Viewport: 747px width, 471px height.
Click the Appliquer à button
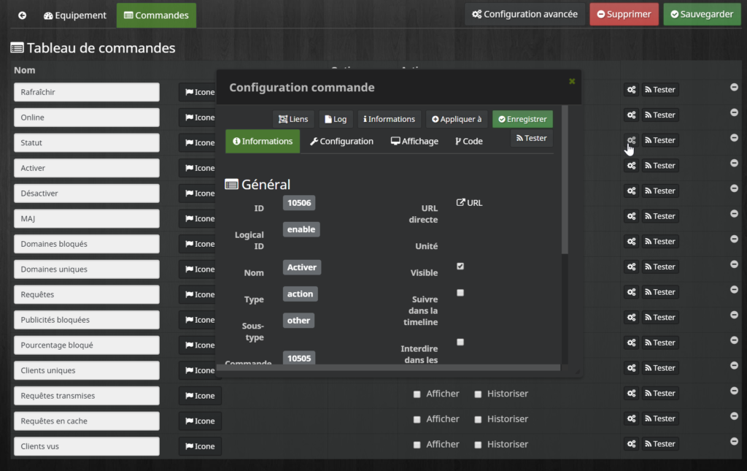tap(457, 119)
